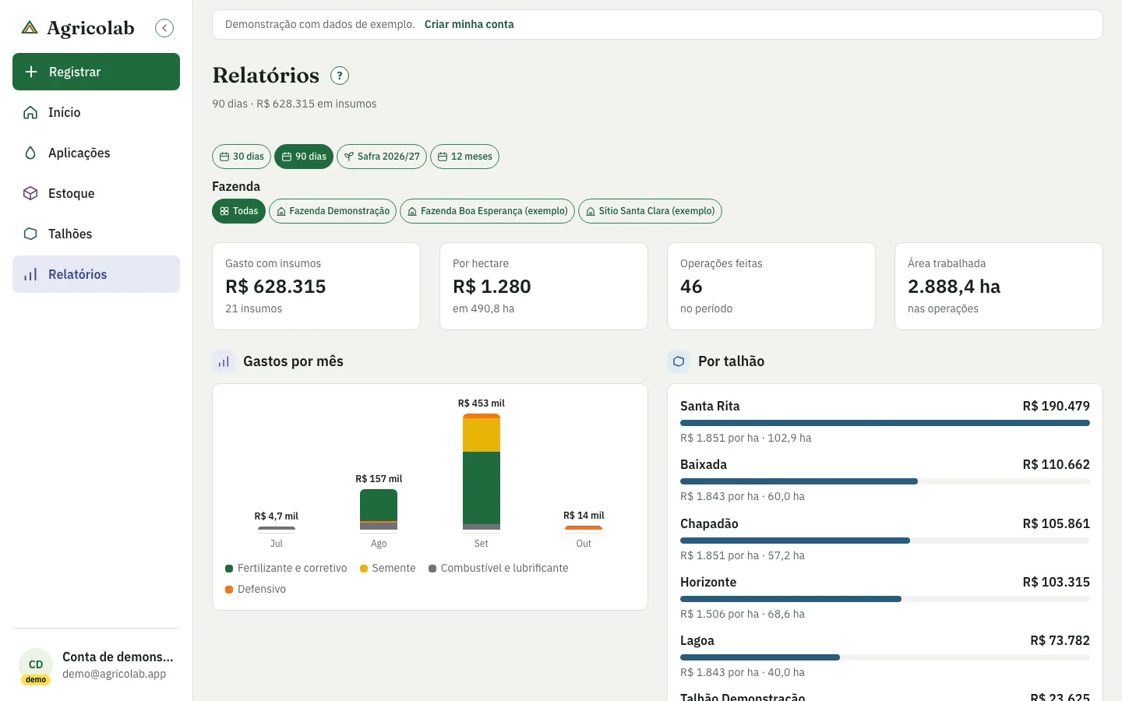The height and width of the screenshot is (701, 1122).
Task: Click the Combustível e lubrificante legend entry
Action: [499, 569]
